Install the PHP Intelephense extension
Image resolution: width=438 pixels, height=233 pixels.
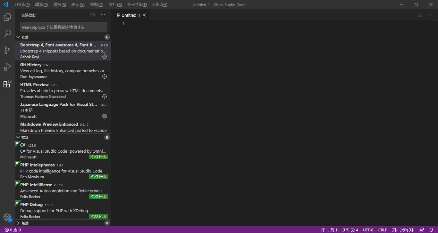[98, 177]
